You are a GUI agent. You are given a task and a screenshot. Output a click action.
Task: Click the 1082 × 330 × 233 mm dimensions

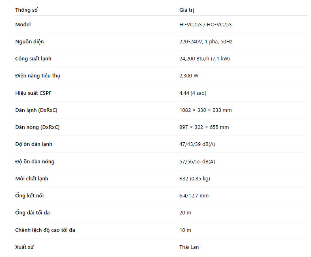(205, 110)
